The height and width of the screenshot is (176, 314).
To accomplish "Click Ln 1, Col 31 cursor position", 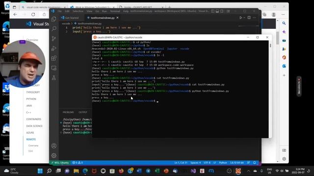I will pos(181,163).
